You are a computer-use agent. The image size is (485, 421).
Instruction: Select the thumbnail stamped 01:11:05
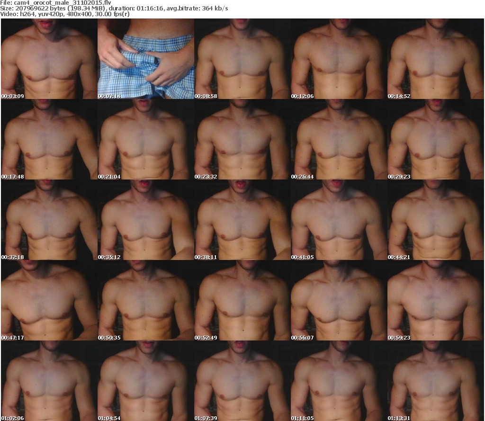click(x=339, y=381)
